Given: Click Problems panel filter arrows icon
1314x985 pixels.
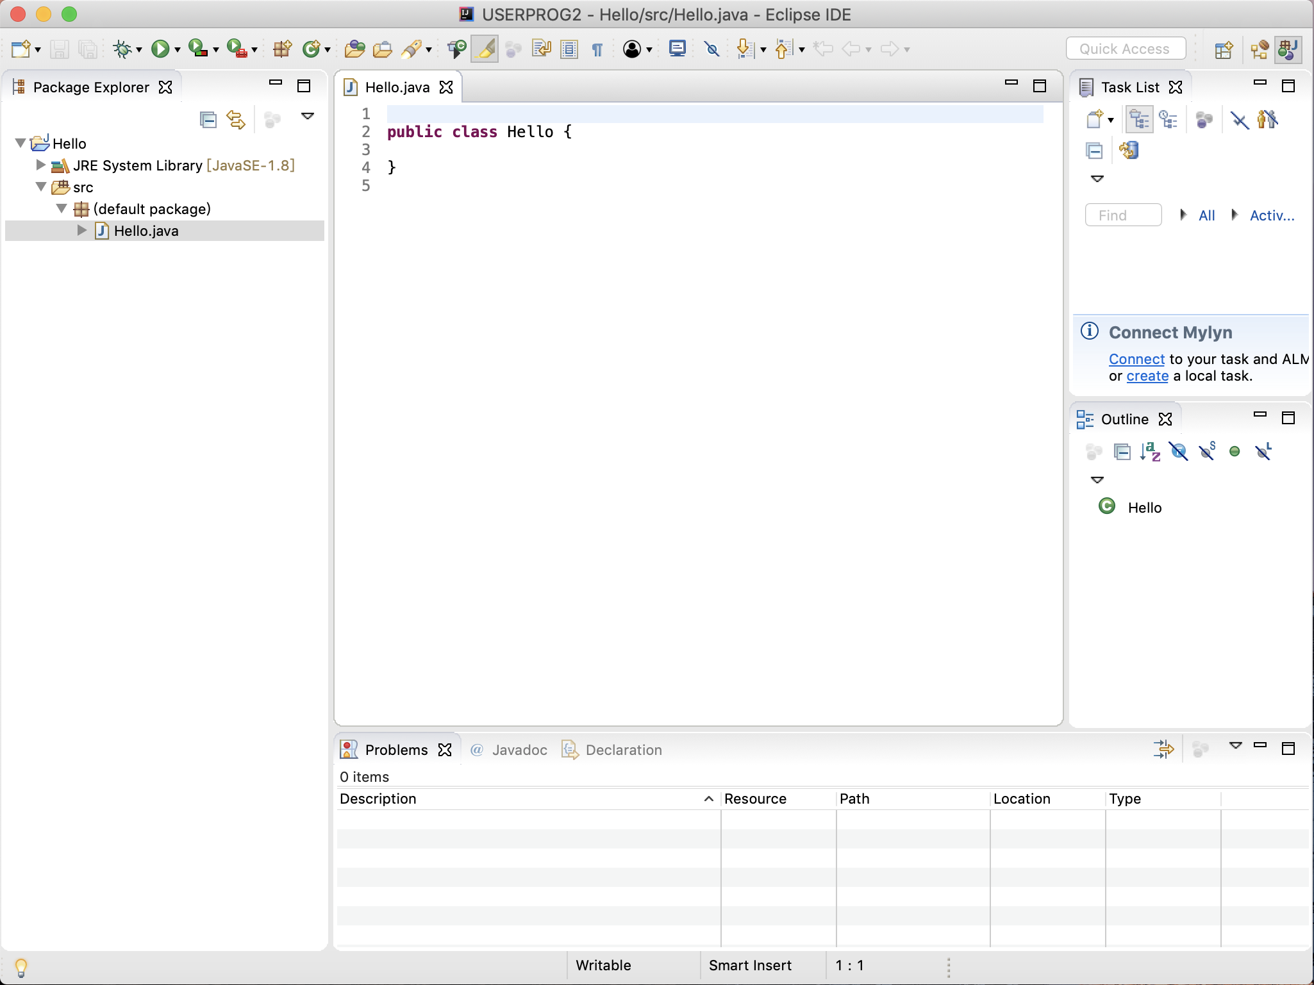Looking at the screenshot, I should [x=1163, y=749].
